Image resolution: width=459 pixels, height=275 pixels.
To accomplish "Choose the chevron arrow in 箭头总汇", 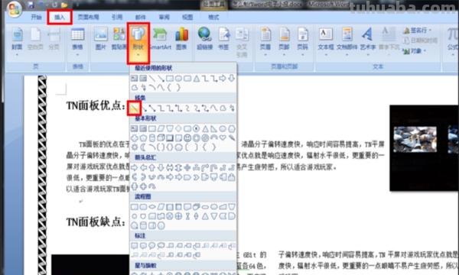I will pyautogui.click(x=196, y=177).
